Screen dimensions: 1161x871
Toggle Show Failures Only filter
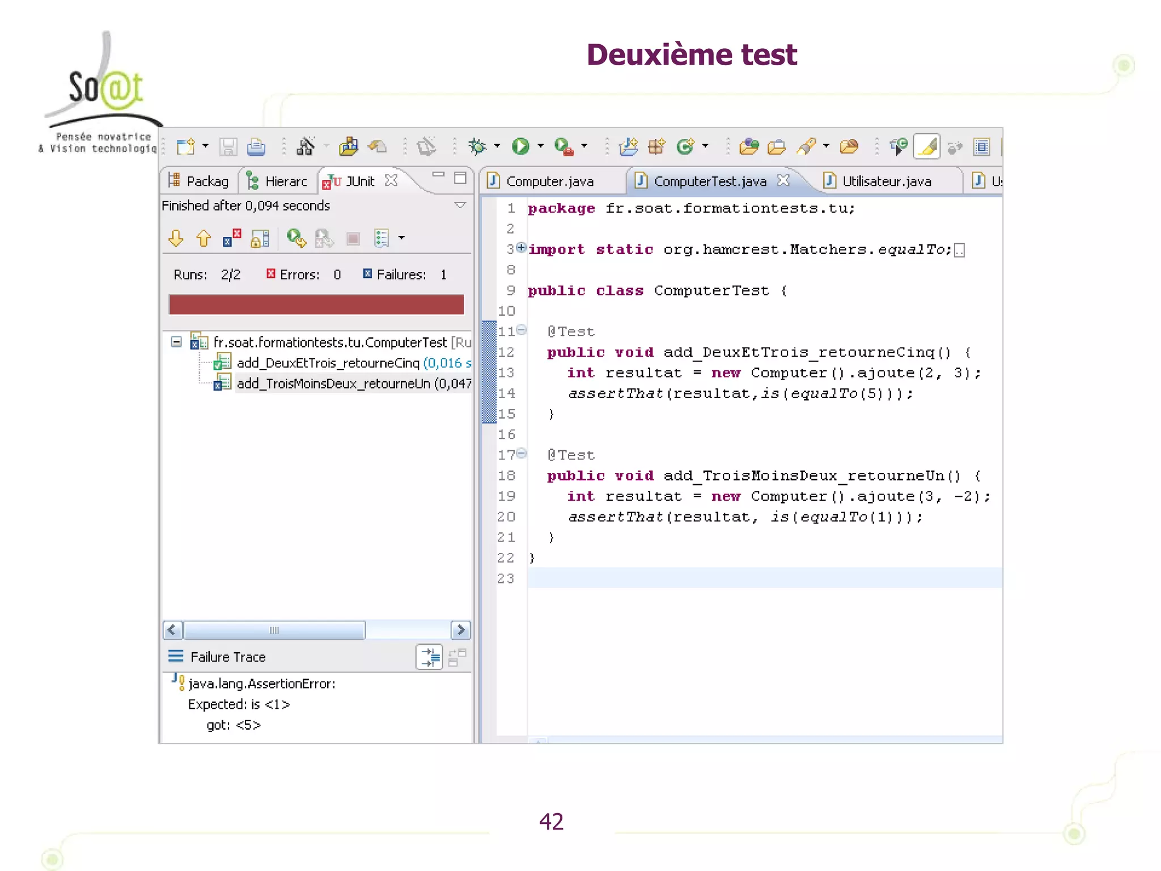pos(232,238)
